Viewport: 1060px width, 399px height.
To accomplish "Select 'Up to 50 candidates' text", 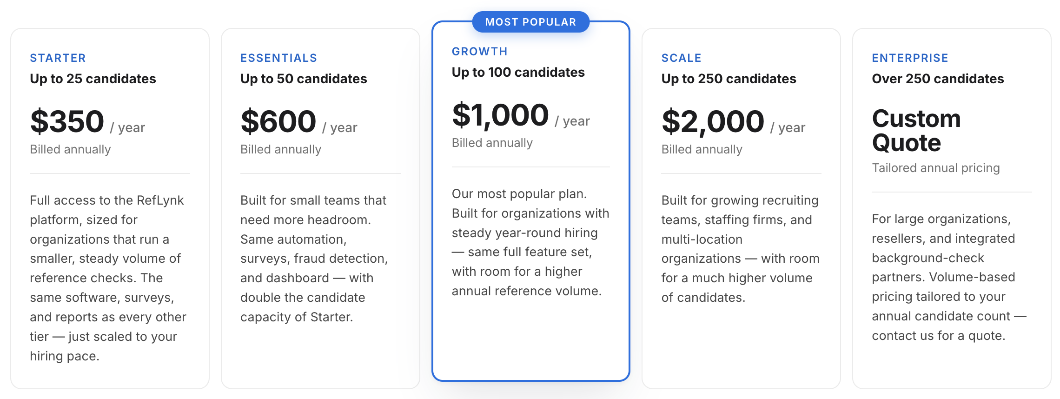I will (304, 79).
